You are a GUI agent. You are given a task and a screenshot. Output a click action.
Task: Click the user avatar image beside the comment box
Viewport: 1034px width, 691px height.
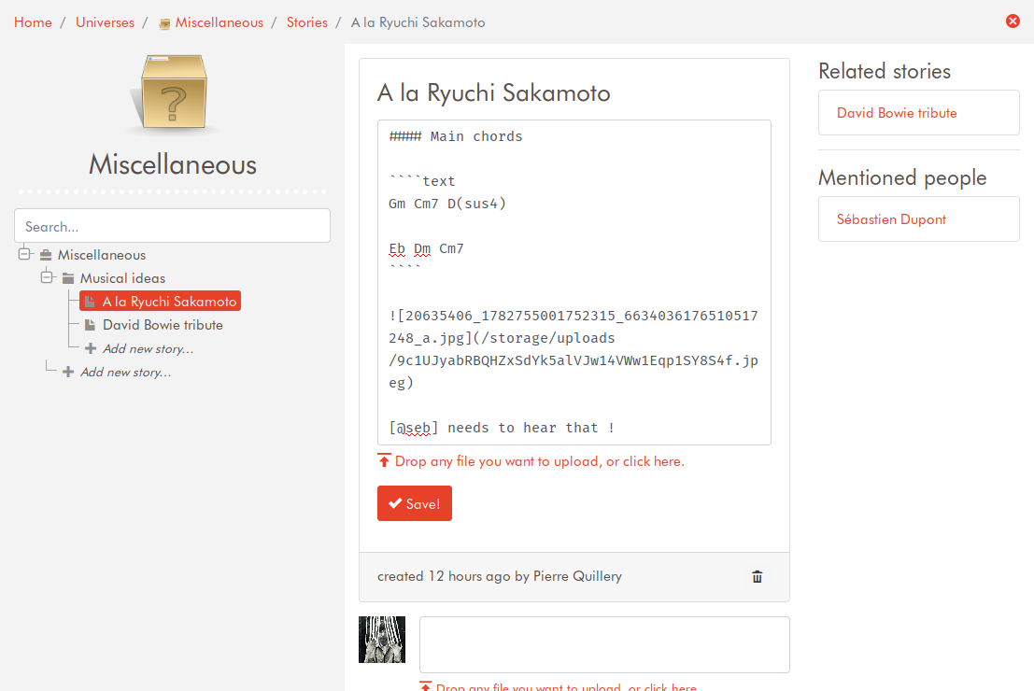coord(382,640)
